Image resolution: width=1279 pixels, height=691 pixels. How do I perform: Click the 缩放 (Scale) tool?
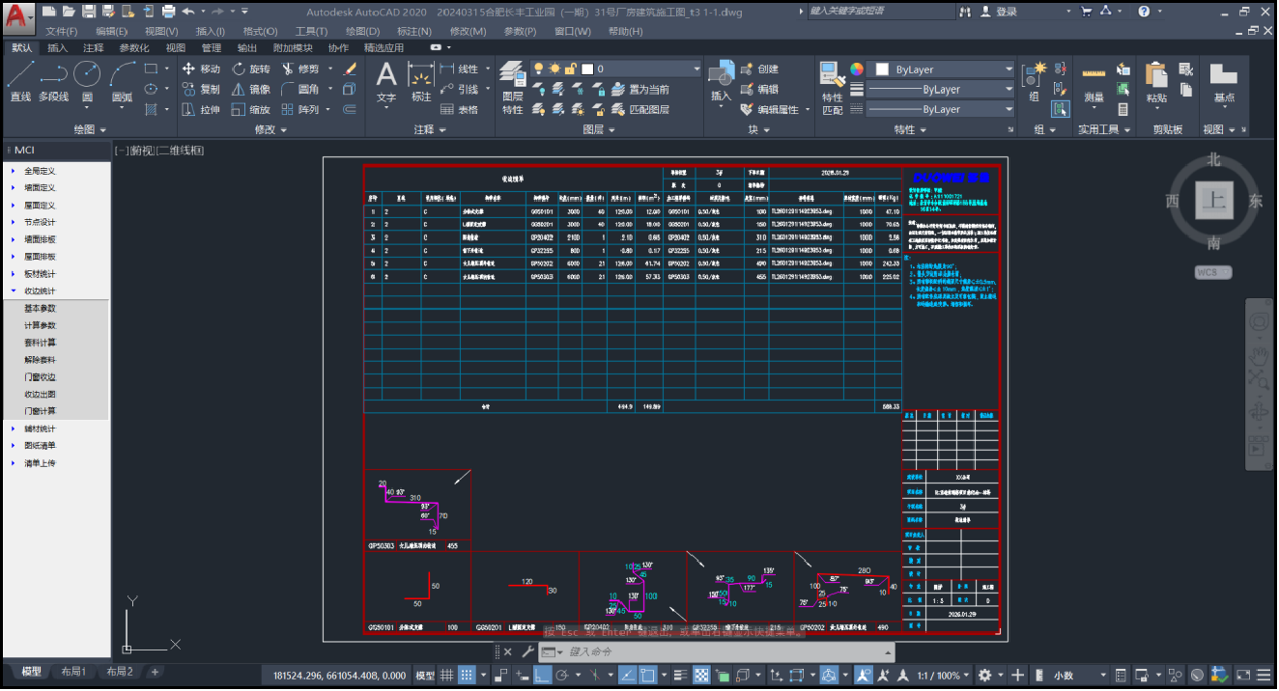click(251, 110)
